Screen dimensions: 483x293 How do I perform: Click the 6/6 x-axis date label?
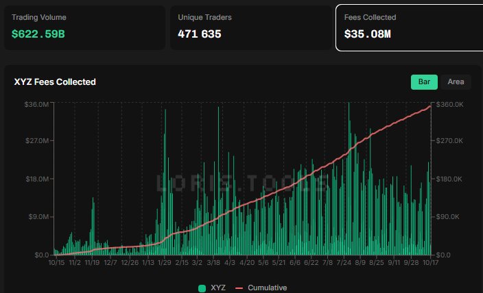(x=295, y=263)
